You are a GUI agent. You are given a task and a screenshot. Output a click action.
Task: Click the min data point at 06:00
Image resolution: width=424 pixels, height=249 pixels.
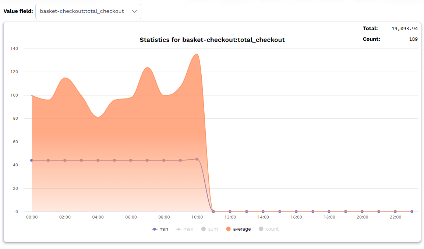[131, 160]
